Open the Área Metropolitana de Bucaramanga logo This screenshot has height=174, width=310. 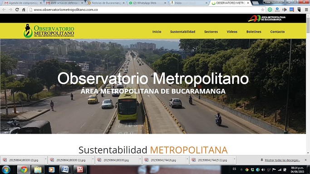coord(267,18)
